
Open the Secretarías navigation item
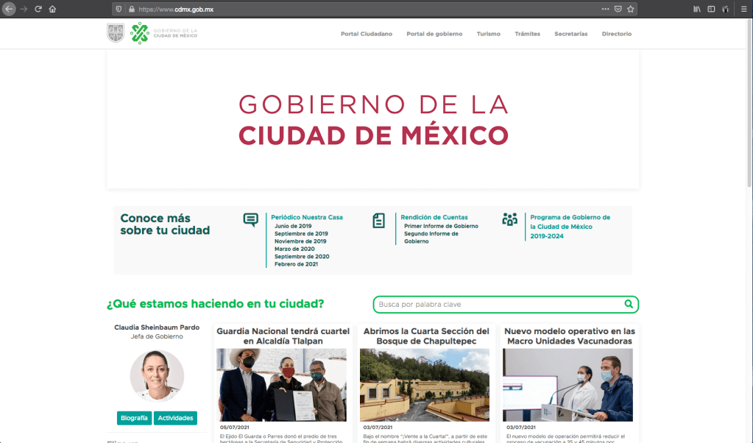click(570, 34)
